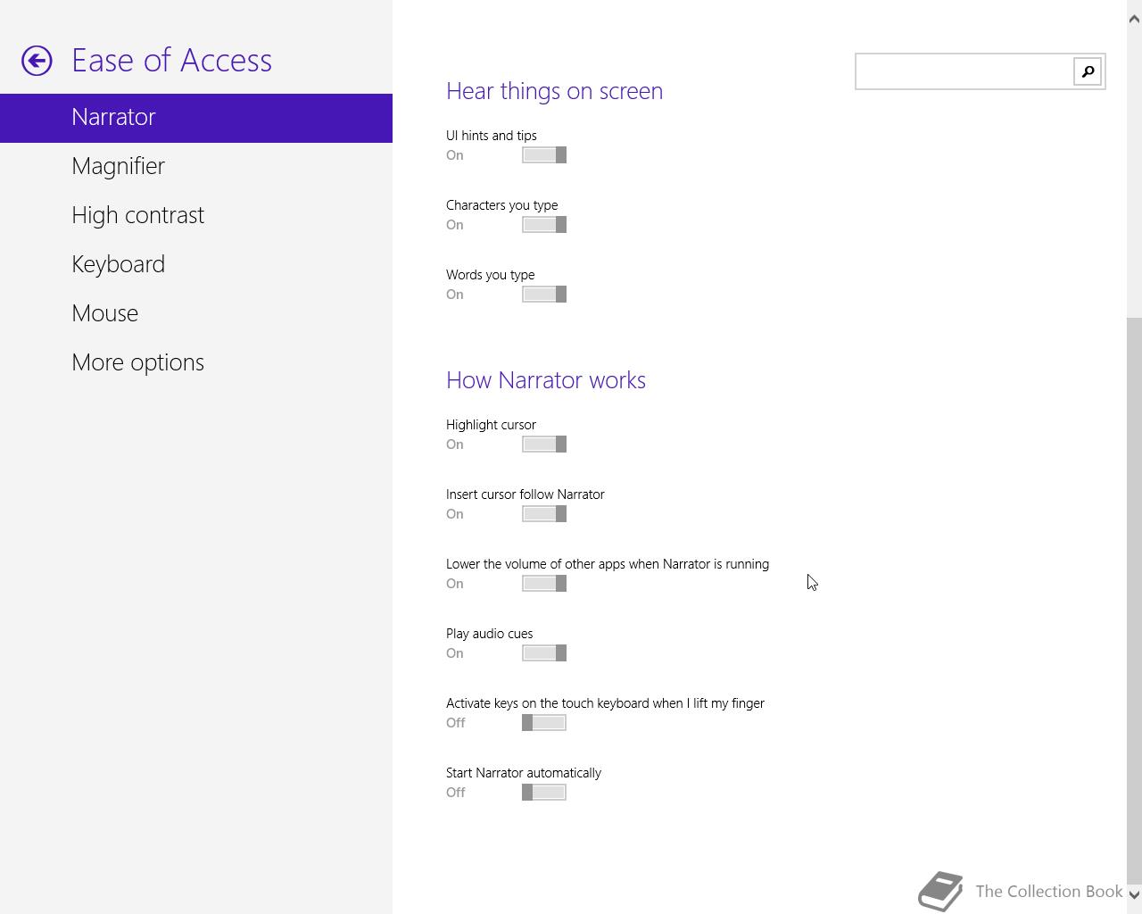Click the scrollbar down arrow
1142x914 pixels.
[1134, 894]
